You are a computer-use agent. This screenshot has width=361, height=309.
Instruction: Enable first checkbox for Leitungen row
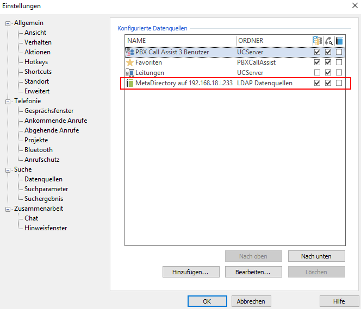tap(318, 73)
